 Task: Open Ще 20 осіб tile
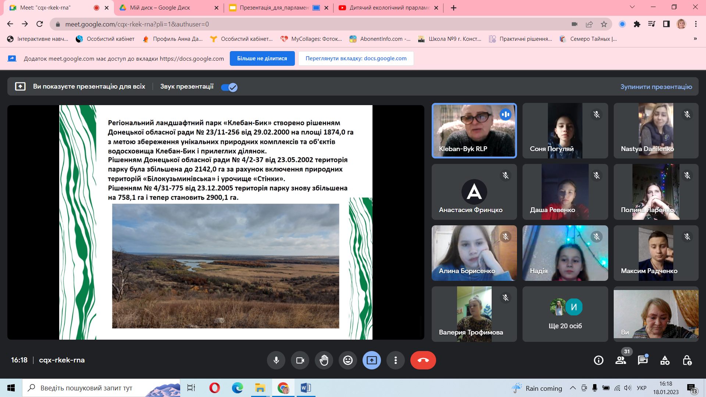565,314
